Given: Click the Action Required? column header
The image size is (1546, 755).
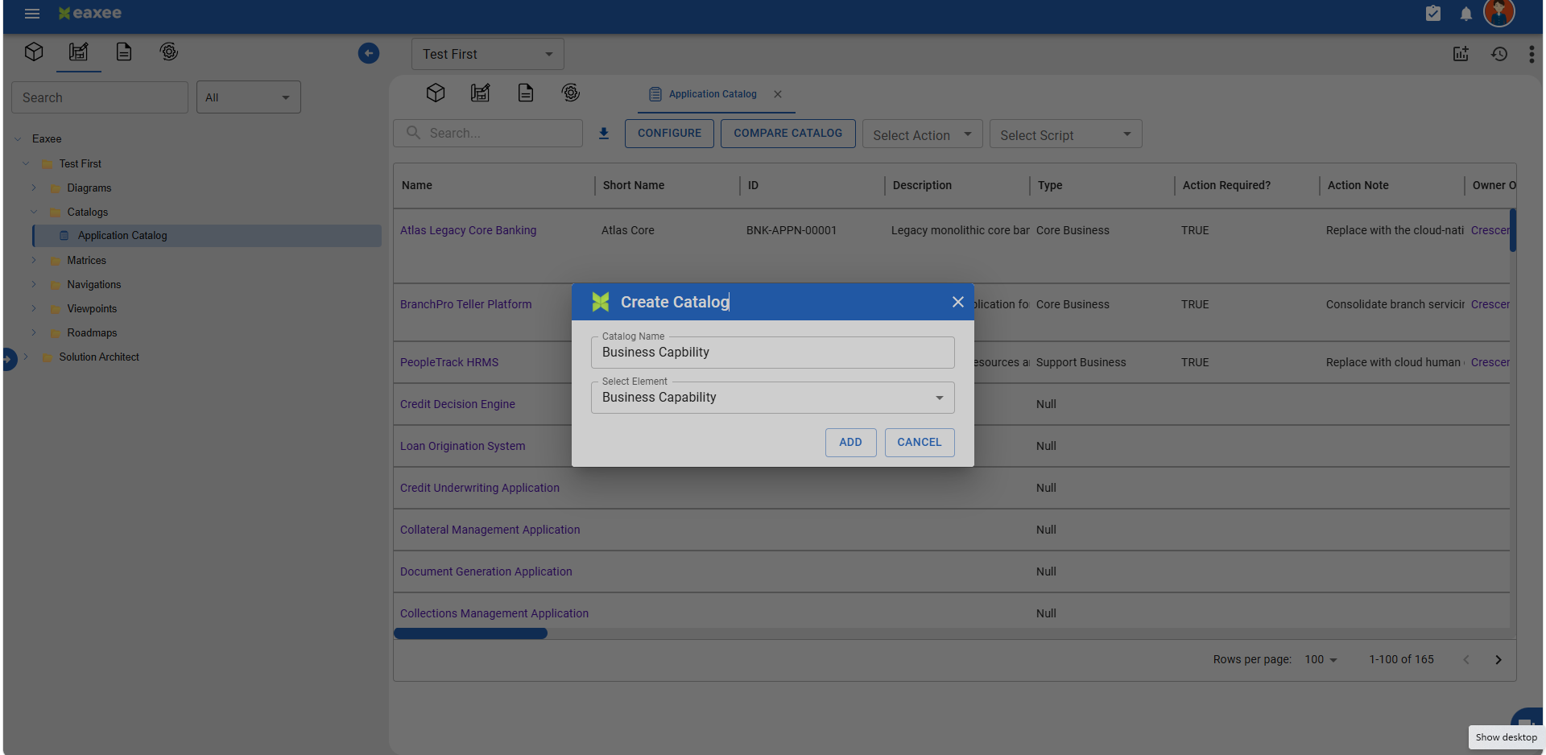Looking at the screenshot, I should pyautogui.click(x=1226, y=185).
